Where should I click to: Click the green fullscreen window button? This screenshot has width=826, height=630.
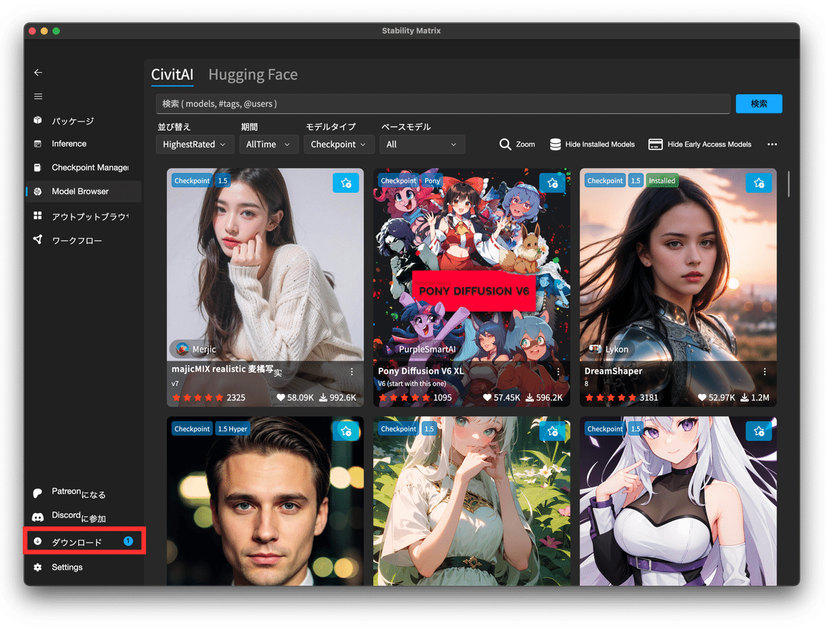[x=56, y=31]
